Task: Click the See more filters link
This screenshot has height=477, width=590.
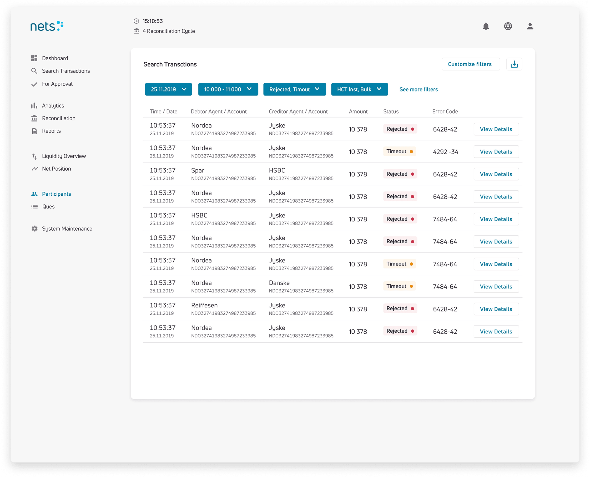Action: tap(418, 89)
